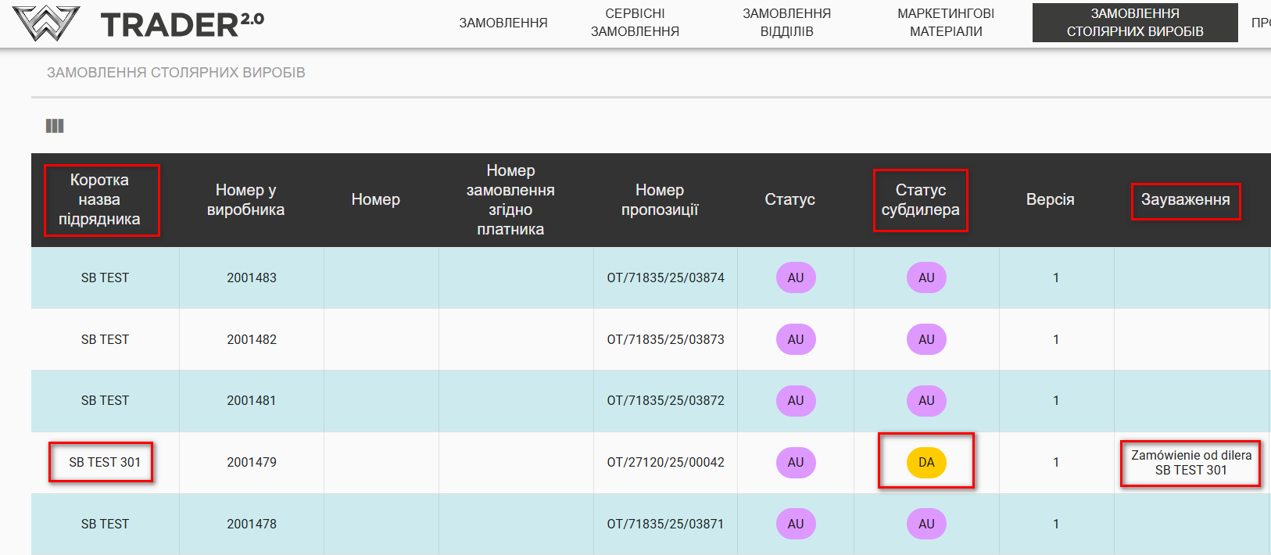This screenshot has height=555, width=1271.
Task: Click the Номер у виробника column header
Action: click(x=245, y=199)
